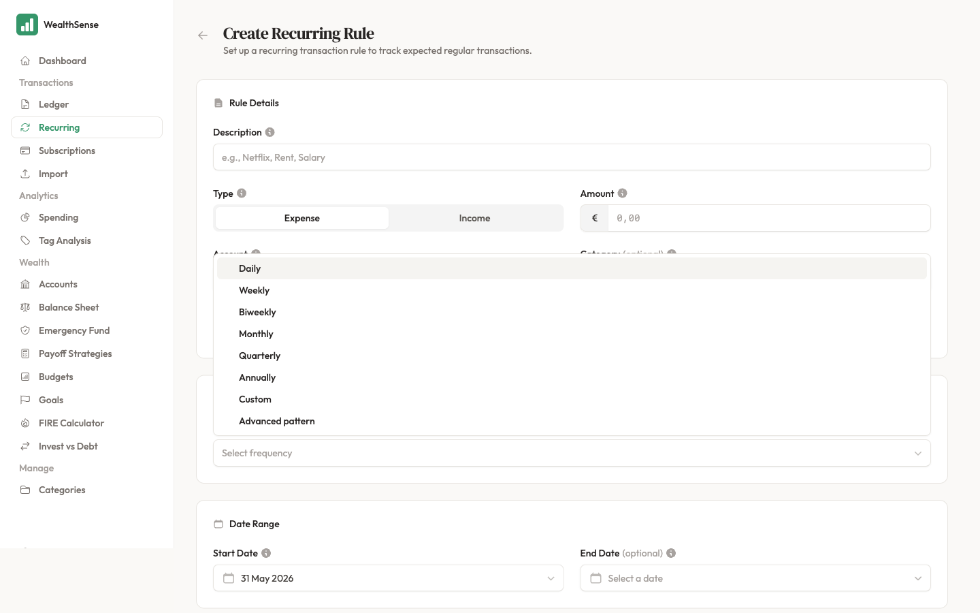Choose Daily from frequency list
Image resolution: width=980 pixels, height=613 pixels.
572,268
